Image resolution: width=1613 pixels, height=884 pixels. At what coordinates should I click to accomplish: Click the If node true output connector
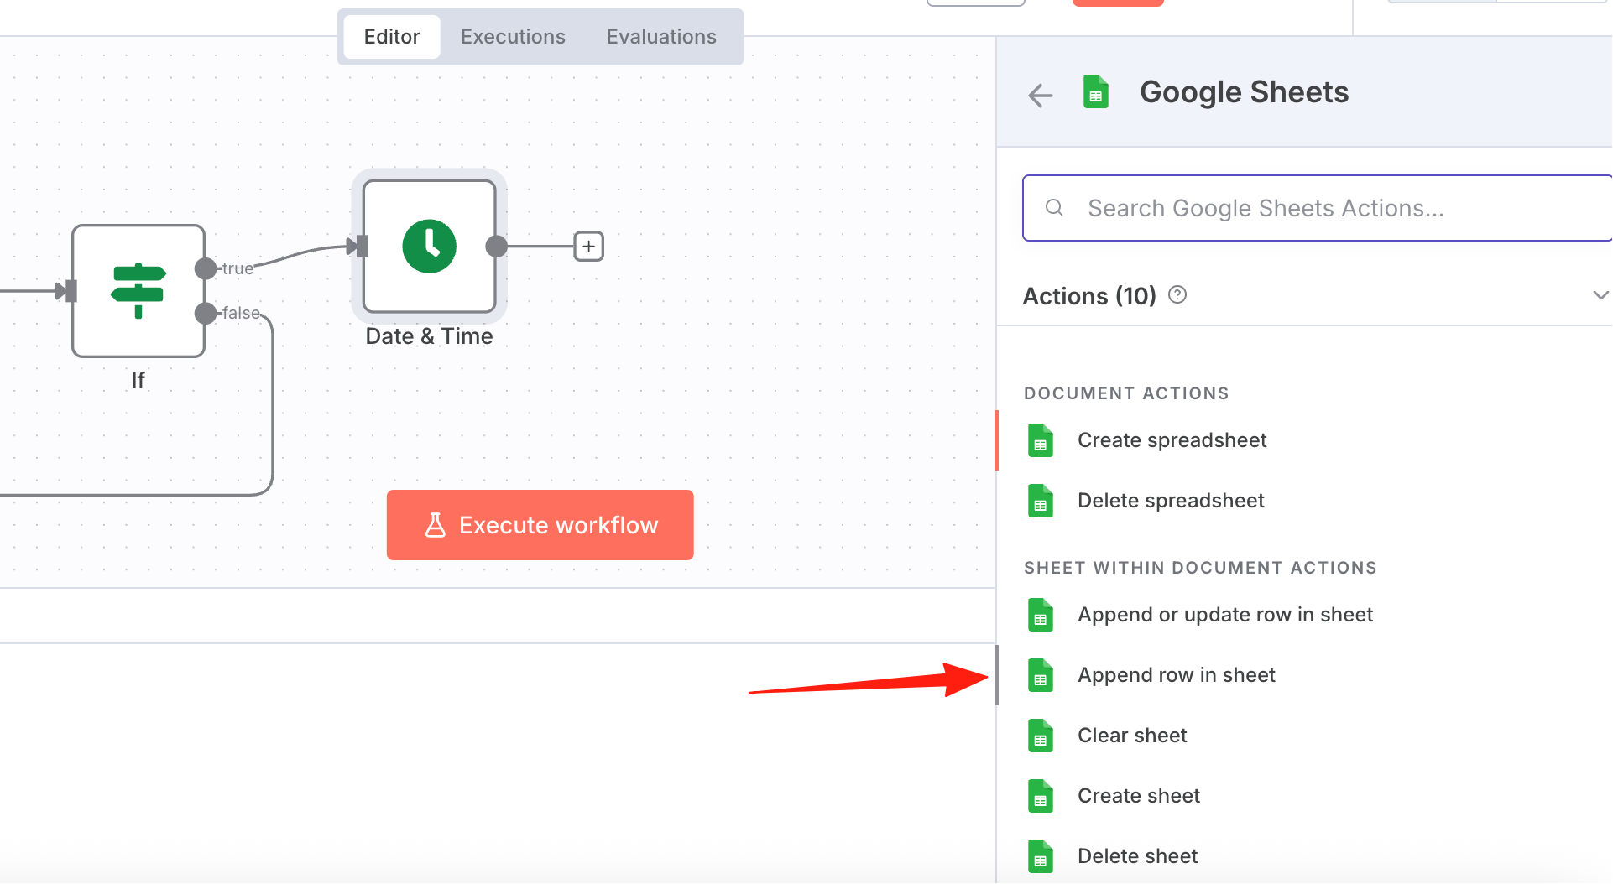(205, 268)
